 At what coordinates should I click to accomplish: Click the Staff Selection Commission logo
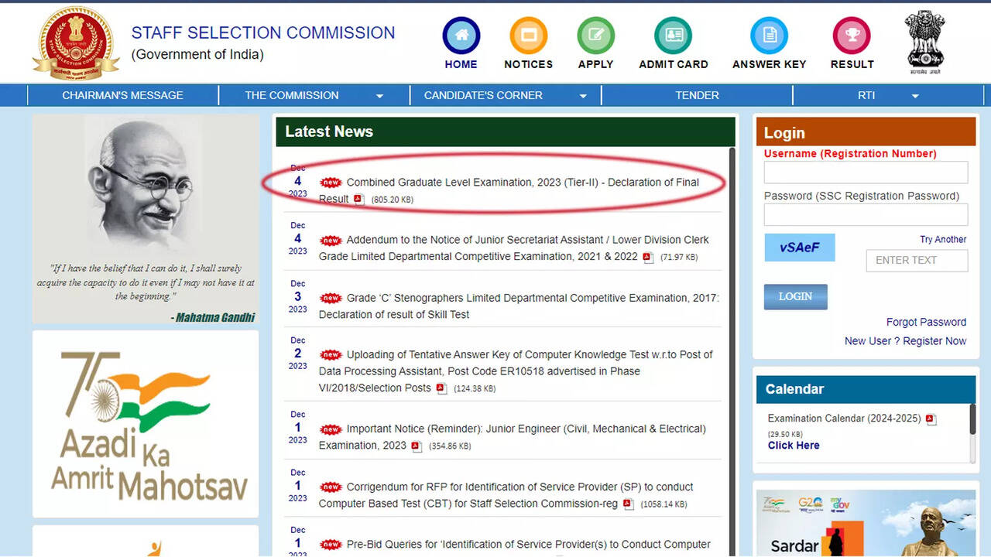pyautogui.click(x=76, y=43)
